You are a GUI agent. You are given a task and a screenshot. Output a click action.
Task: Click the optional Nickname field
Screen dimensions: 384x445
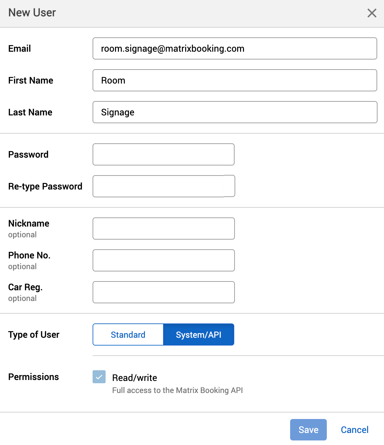(163, 229)
